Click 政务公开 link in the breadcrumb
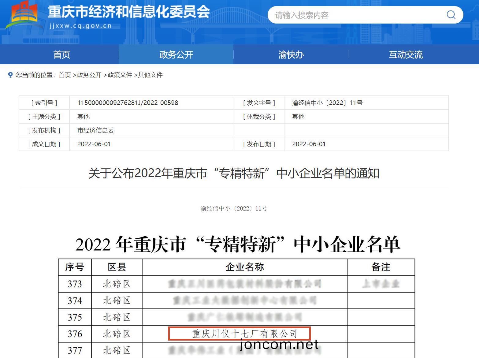The width and height of the screenshot is (479, 358). 89,75
